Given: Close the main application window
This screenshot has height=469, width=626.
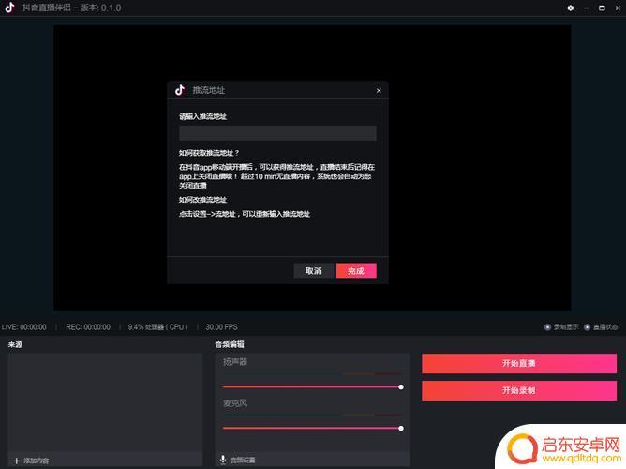Looking at the screenshot, I should coord(618,8).
